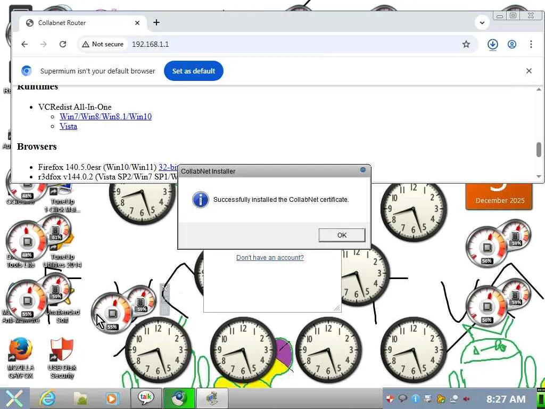Dismiss the default browser infobar
The image size is (545, 409).
(x=529, y=71)
